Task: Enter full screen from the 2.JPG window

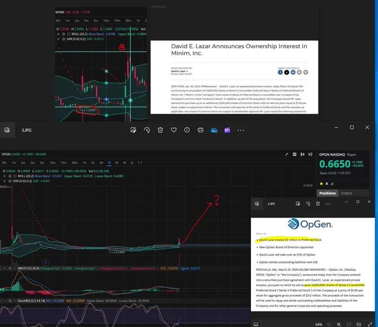Action: (x=370, y=324)
